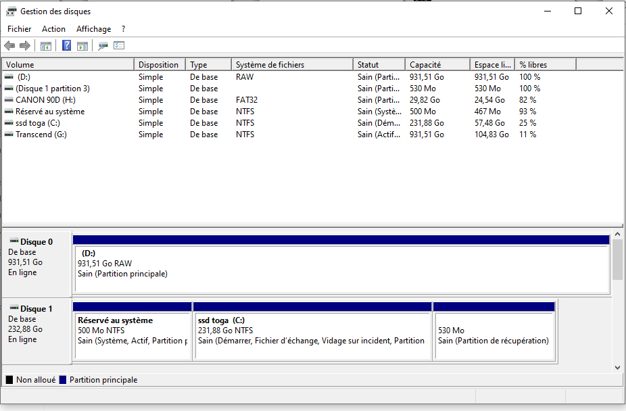Click the scroll up arrow of the disk pane
This screenshot has height=411, width=626.
[618, 235]
